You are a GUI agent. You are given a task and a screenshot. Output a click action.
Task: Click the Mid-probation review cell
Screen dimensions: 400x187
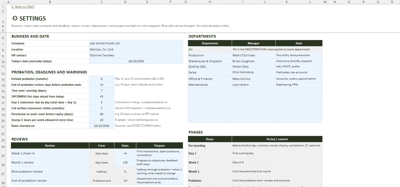pos(50,172)
